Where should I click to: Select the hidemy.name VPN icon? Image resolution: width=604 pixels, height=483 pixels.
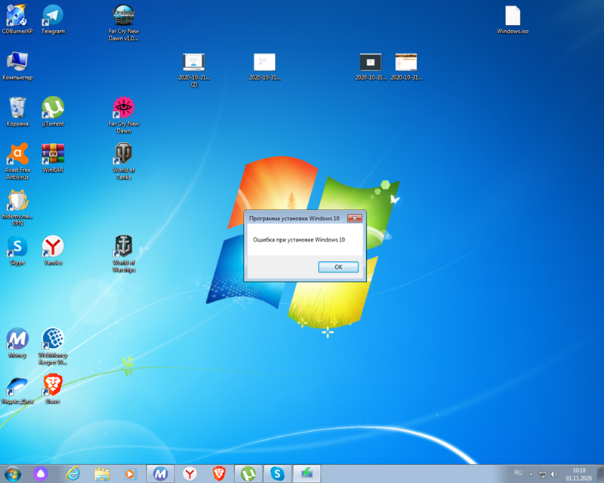[x=17, y=208]
